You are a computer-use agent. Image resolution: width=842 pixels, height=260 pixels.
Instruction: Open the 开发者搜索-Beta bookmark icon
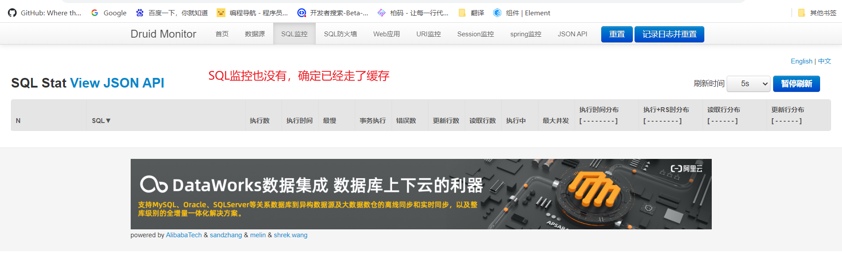coord(301,13)
